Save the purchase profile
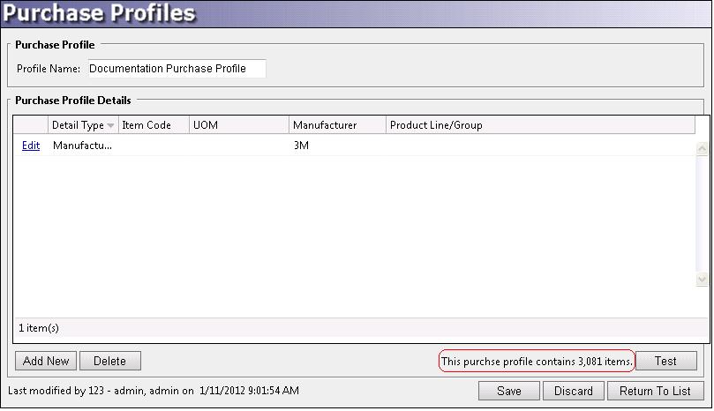 [508, 391]
